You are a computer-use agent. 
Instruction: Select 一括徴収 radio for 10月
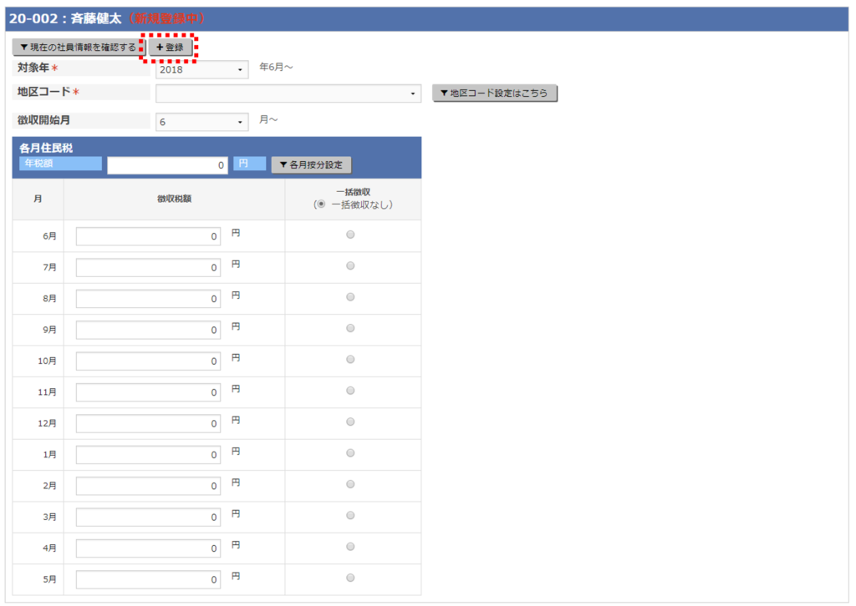pos(350,359)
